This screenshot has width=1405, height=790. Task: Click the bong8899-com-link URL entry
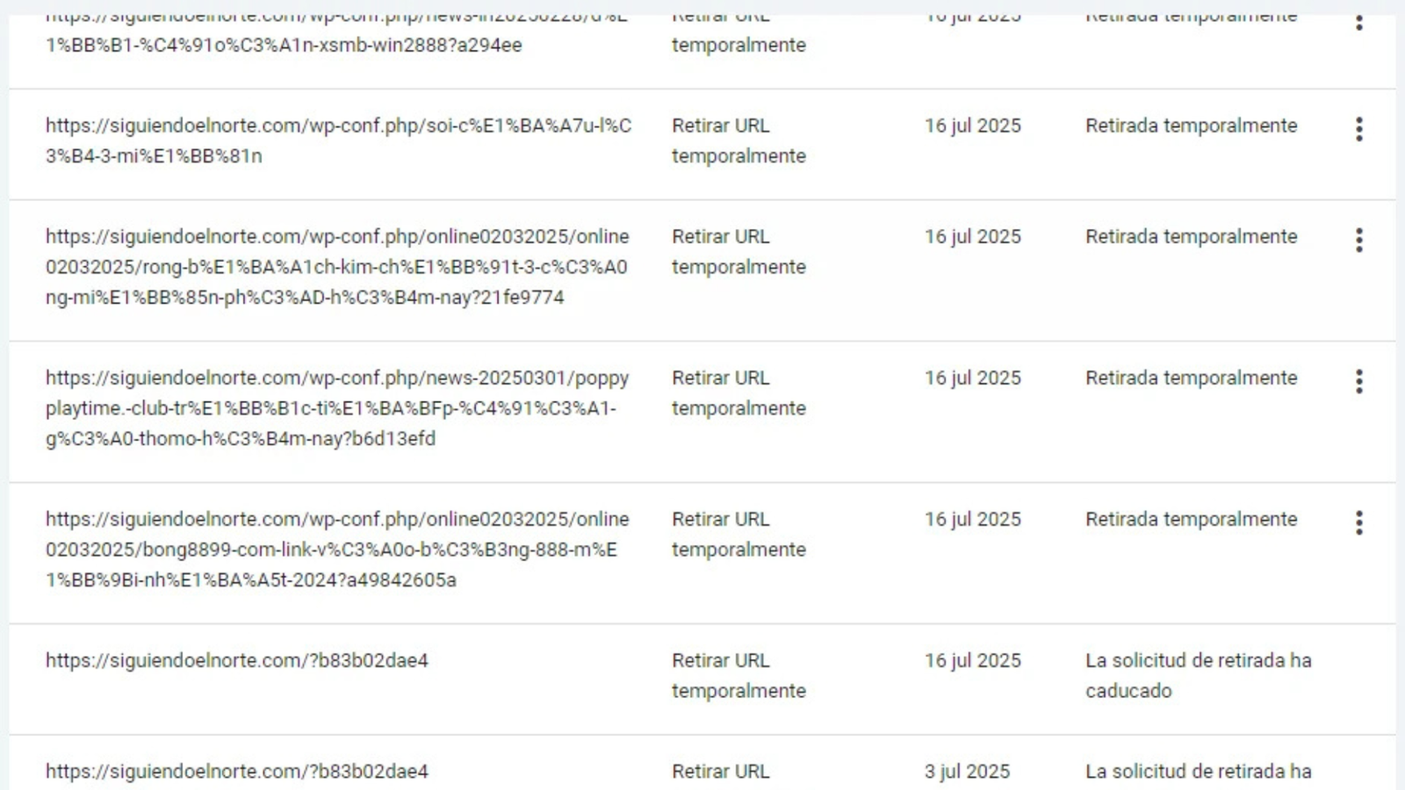click(338, 549)
